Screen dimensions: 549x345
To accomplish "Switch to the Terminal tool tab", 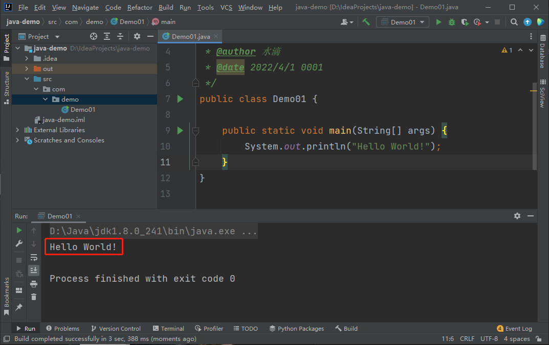I will coord(168,329).
